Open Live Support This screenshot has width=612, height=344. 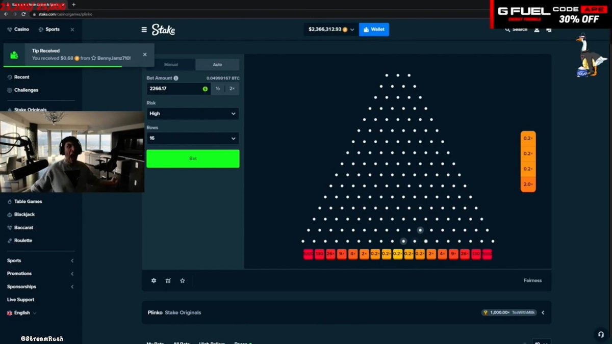click(21, 300)
